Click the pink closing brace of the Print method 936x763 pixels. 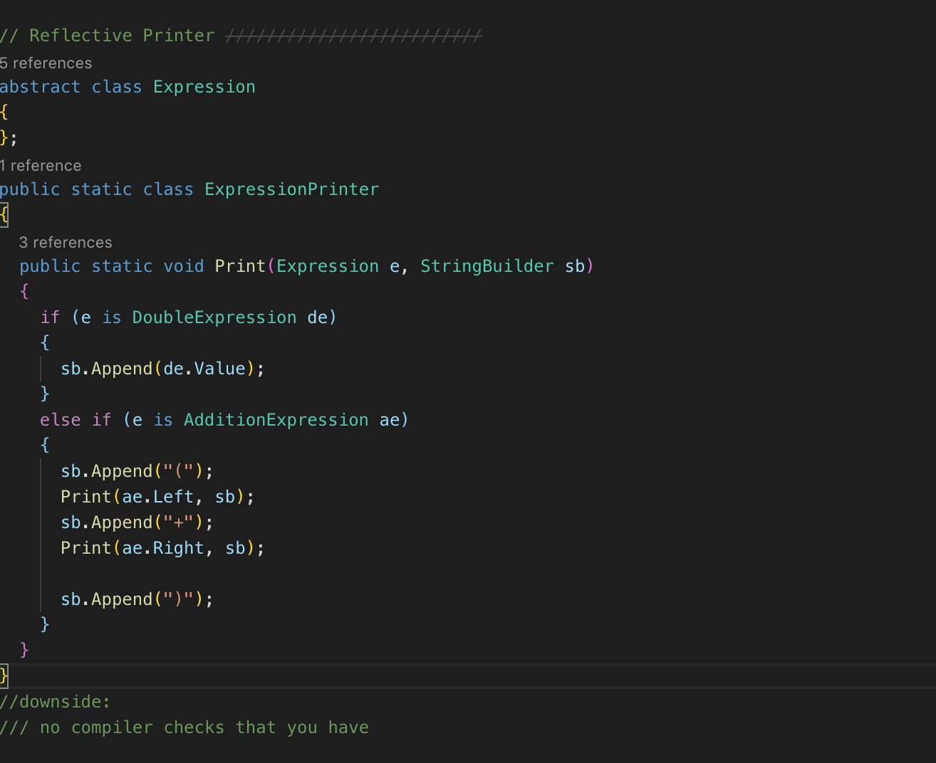(x=25, y=651)
